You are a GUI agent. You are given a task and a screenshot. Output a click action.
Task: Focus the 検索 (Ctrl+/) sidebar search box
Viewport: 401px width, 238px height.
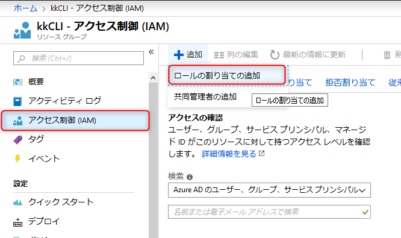click(x=78, y=58)
